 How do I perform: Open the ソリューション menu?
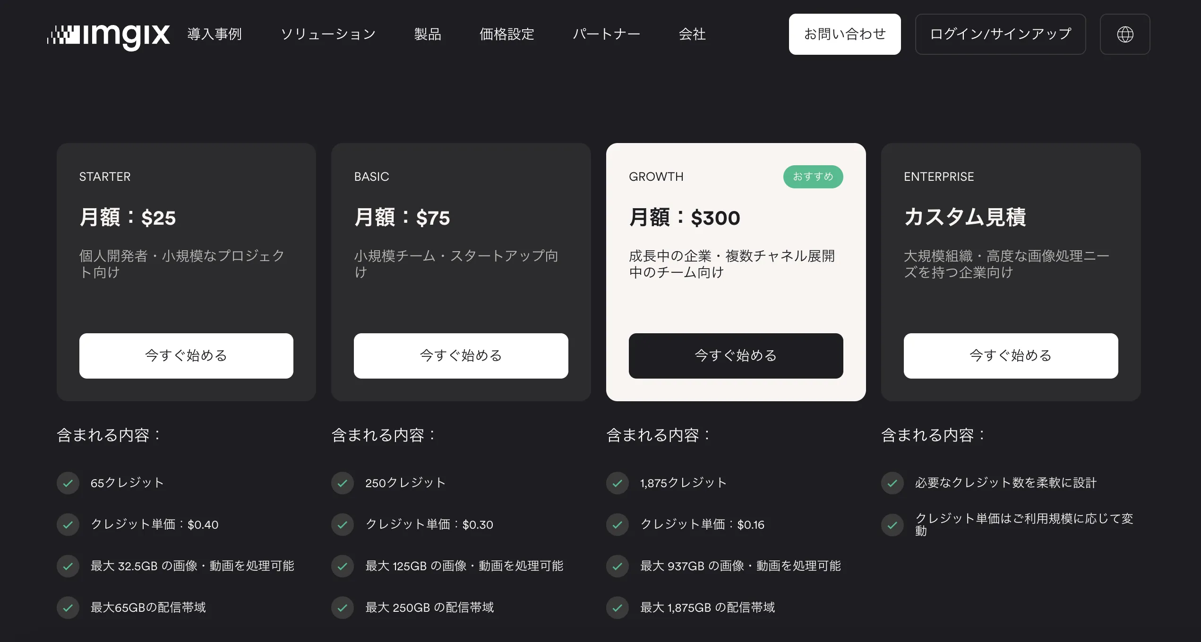tap(328, 34)
